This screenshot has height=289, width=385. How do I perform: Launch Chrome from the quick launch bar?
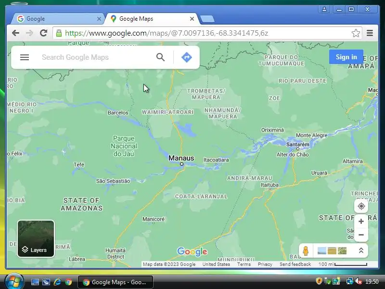pos(68,282)
